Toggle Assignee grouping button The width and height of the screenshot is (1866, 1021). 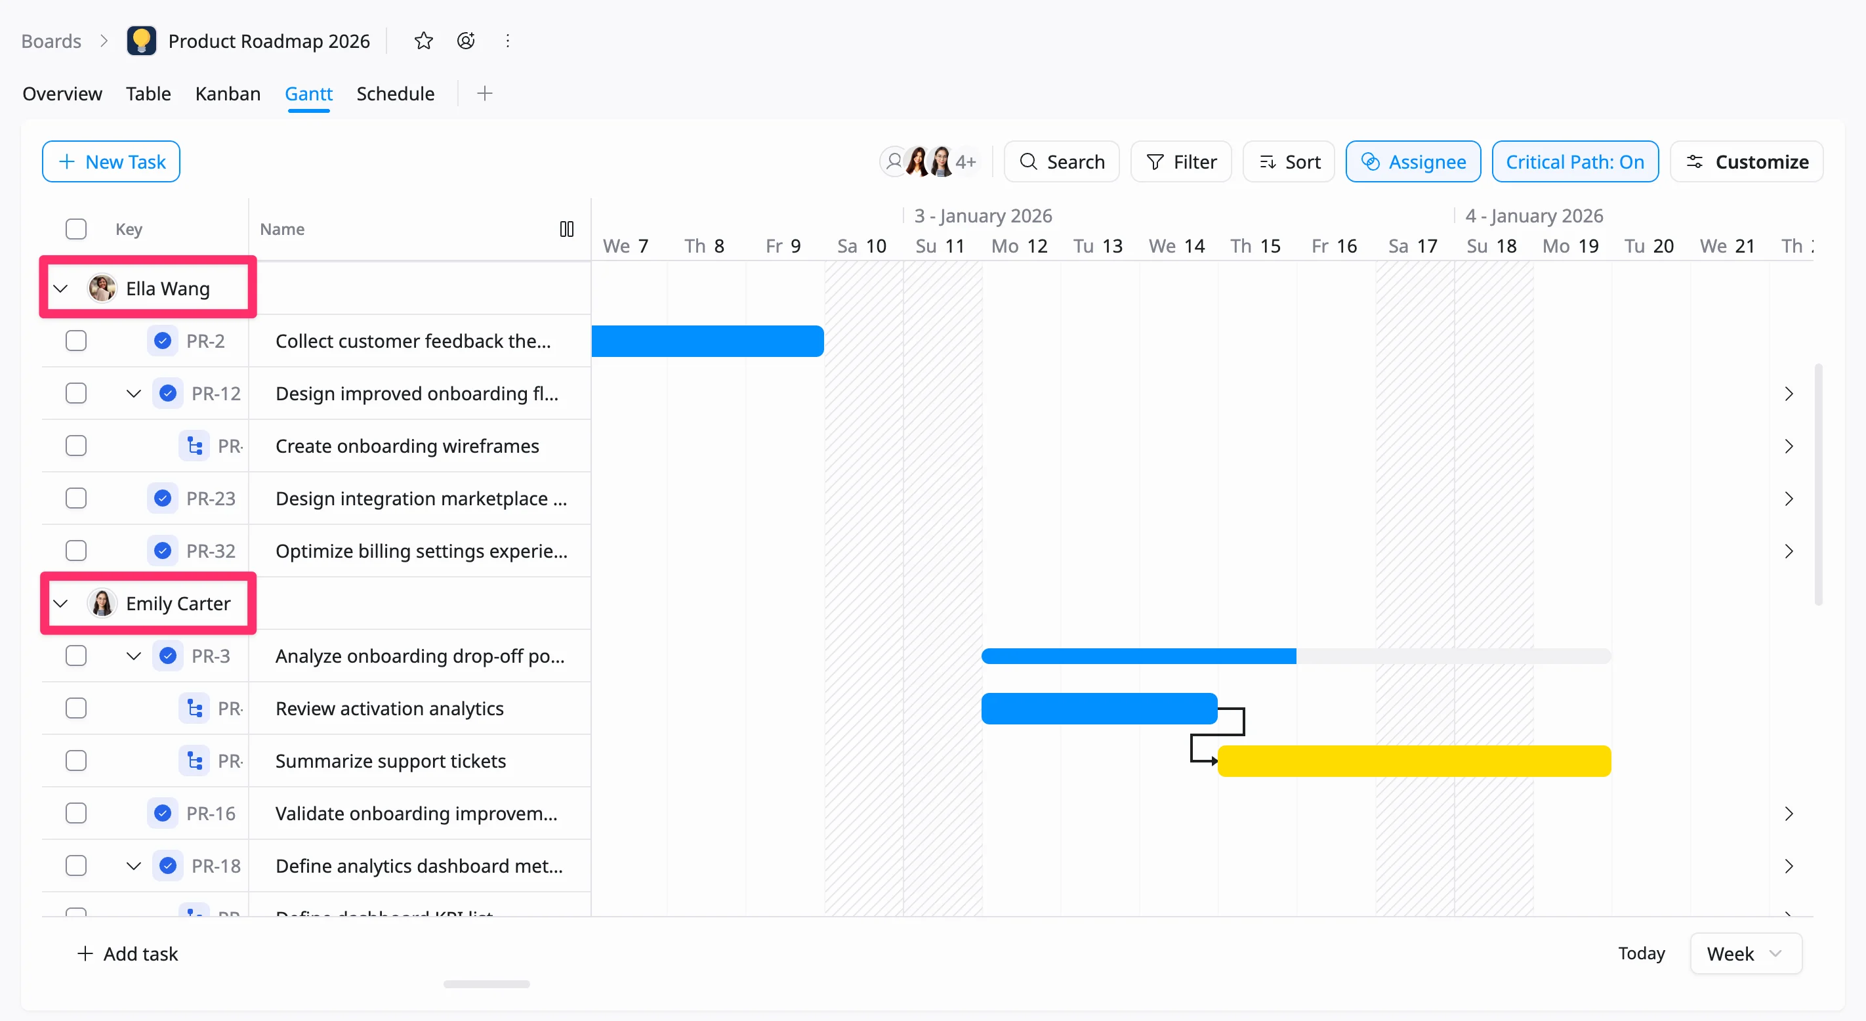[x=1413, y=161]
